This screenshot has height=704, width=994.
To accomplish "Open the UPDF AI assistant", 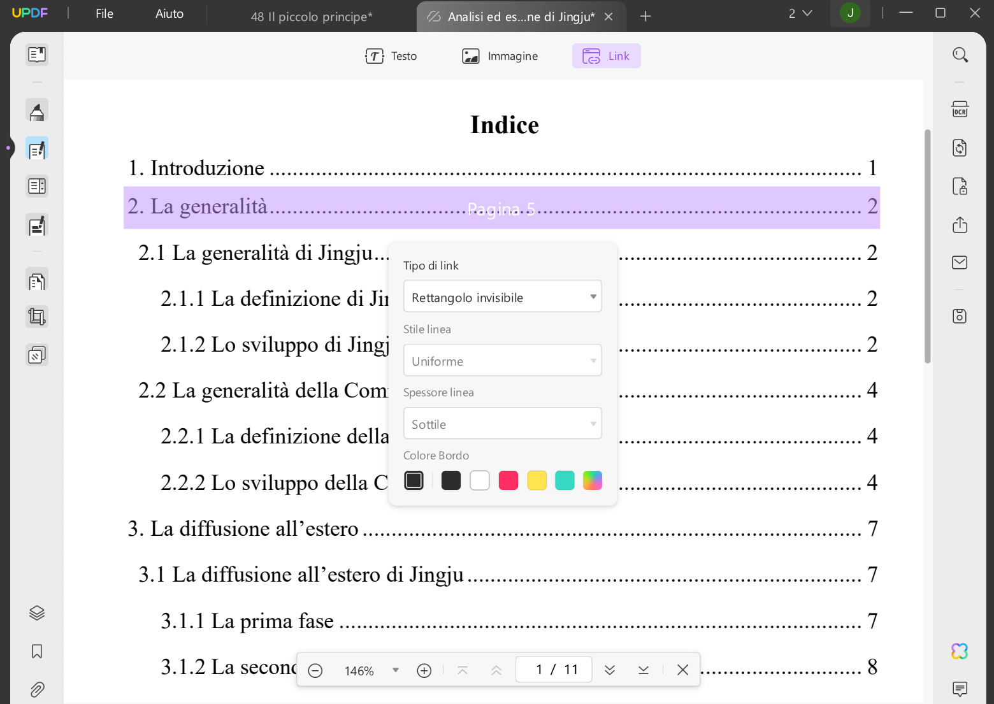I will (x=960, y=651).
